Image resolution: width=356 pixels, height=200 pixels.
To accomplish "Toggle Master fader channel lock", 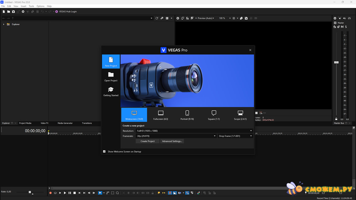I will click(x=336, y=119).
